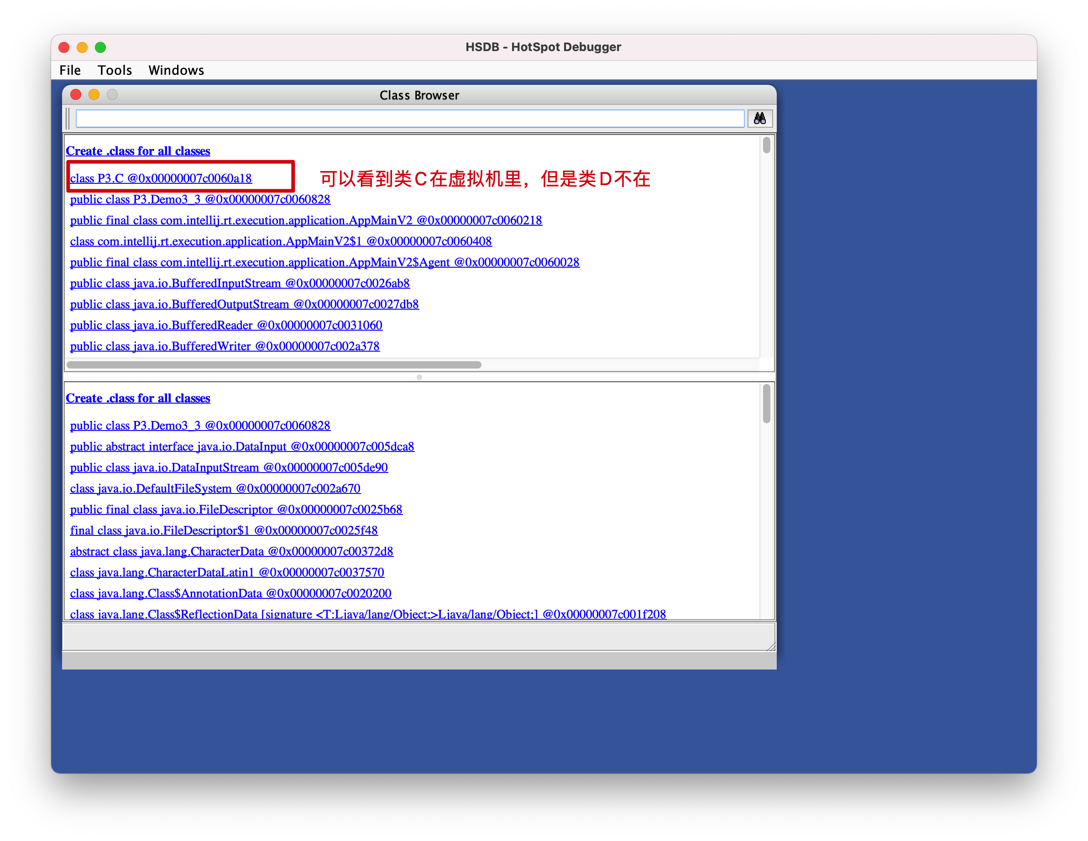Click the top pane vertical scrollbar thumb
Screen dimensions: 1088x841
[766, 145]
